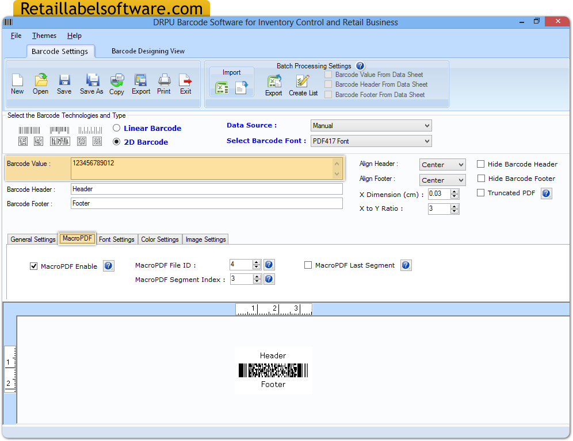Viewport: 573px width, 441px height.
Task: Select the Linear Barcode radio button
Action: (116, 127)
